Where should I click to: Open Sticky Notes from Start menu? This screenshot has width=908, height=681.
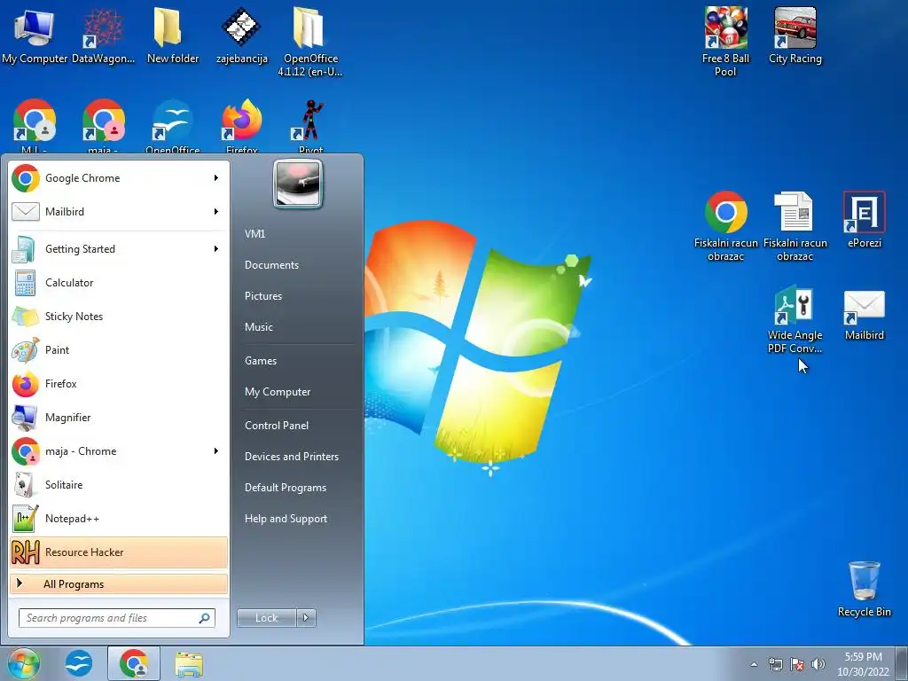(x=119, y=317)
